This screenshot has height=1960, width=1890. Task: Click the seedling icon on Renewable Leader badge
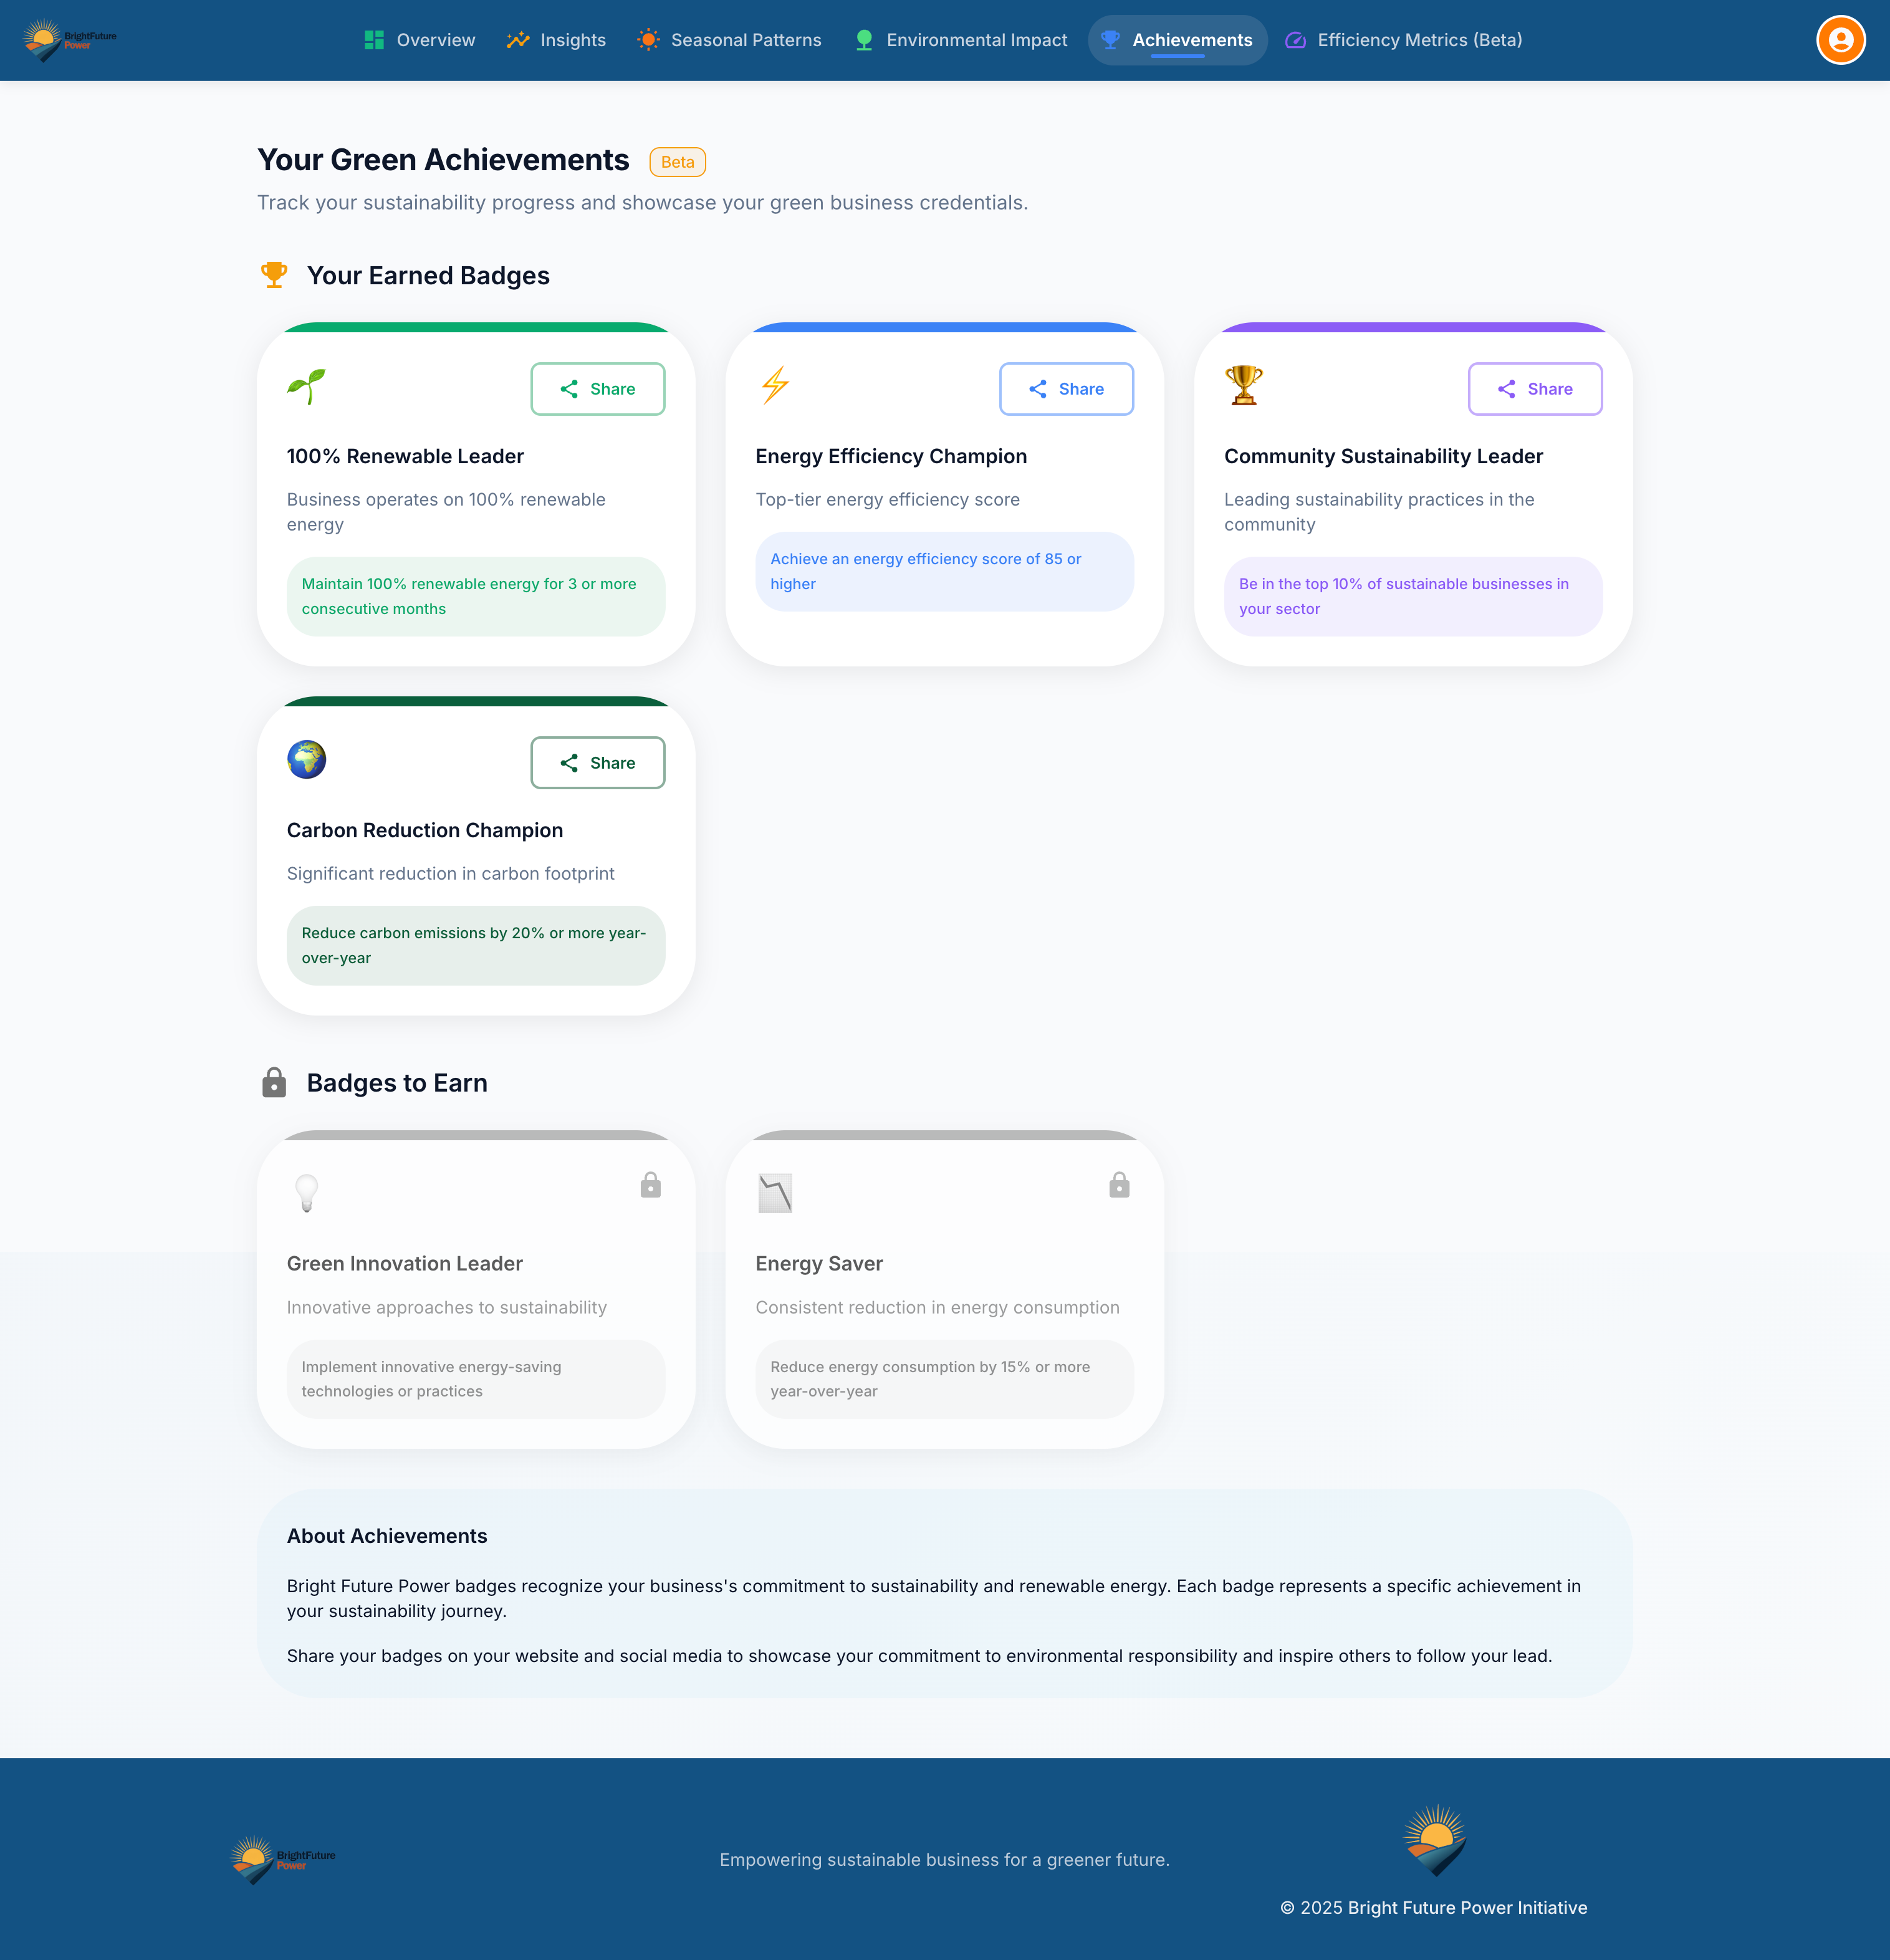click(x=306, y=386)
